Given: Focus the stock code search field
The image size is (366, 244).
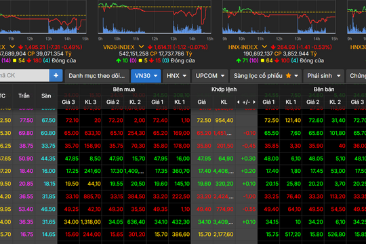Looking at the screenshot, I should point(24,75).
